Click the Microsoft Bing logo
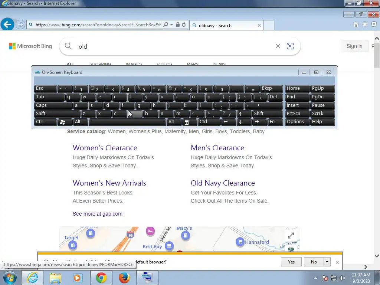380x285 pixels. 30,46
